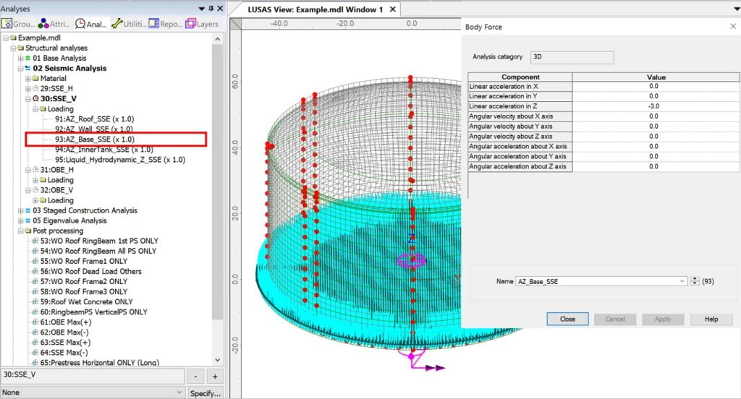Click the 61:OBE Max(+) envelope icon
Viewport: 741px width, 399px height.
[35, 322]
